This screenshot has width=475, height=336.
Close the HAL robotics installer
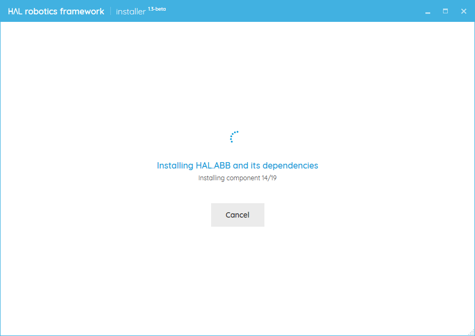click(463, 11)
